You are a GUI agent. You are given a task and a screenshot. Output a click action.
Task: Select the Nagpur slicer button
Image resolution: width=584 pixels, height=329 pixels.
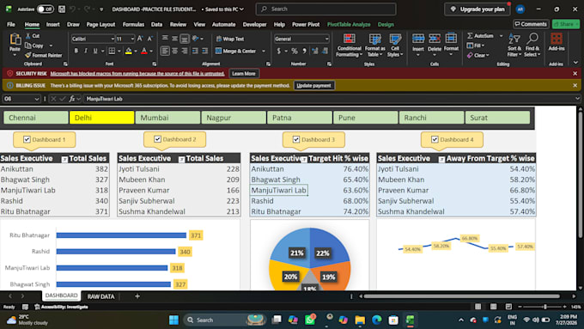234,118
